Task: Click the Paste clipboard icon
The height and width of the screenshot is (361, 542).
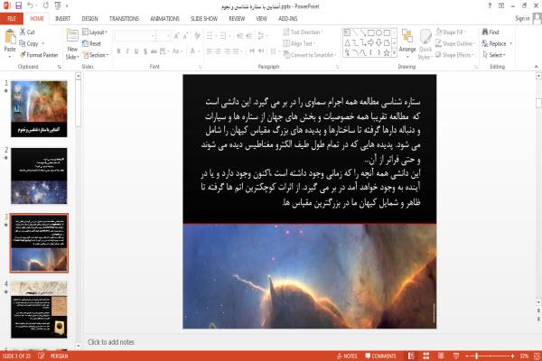Action: coord(10,37)
